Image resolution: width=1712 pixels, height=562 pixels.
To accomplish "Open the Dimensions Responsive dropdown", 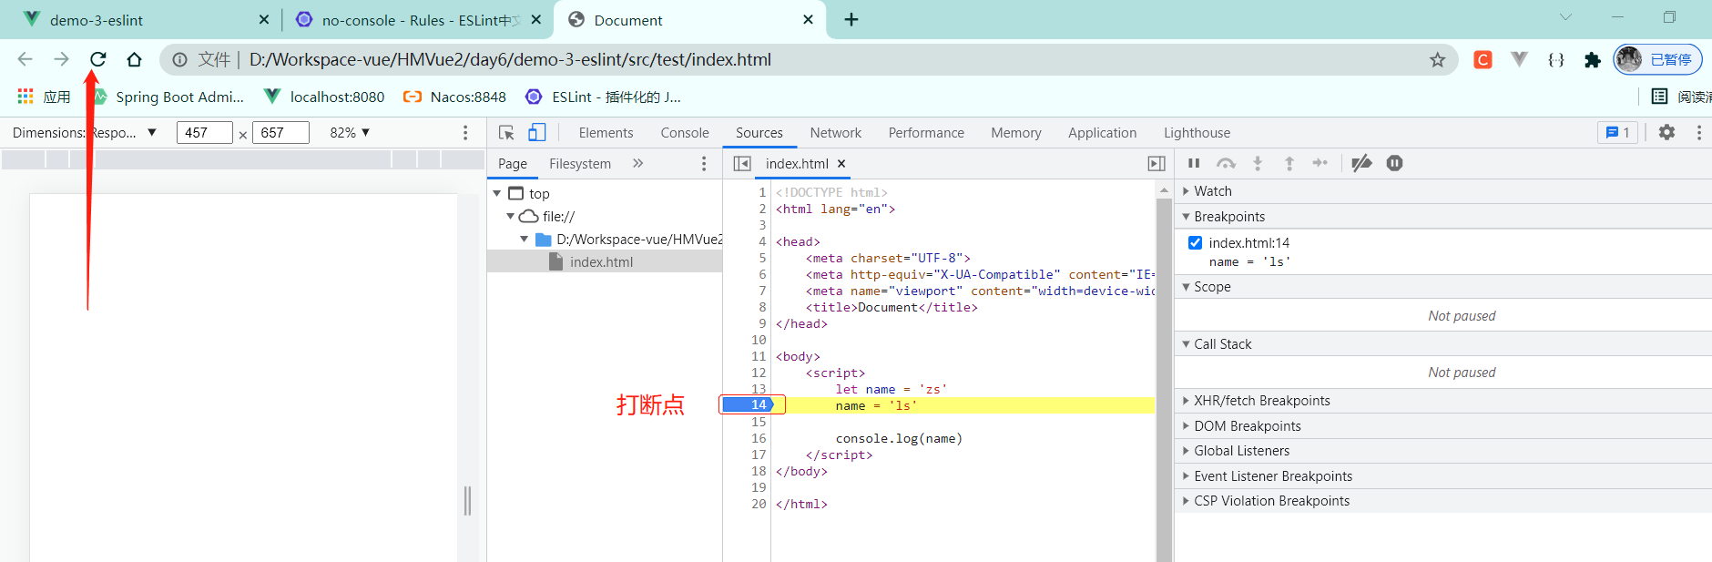I will coord(85,133).
